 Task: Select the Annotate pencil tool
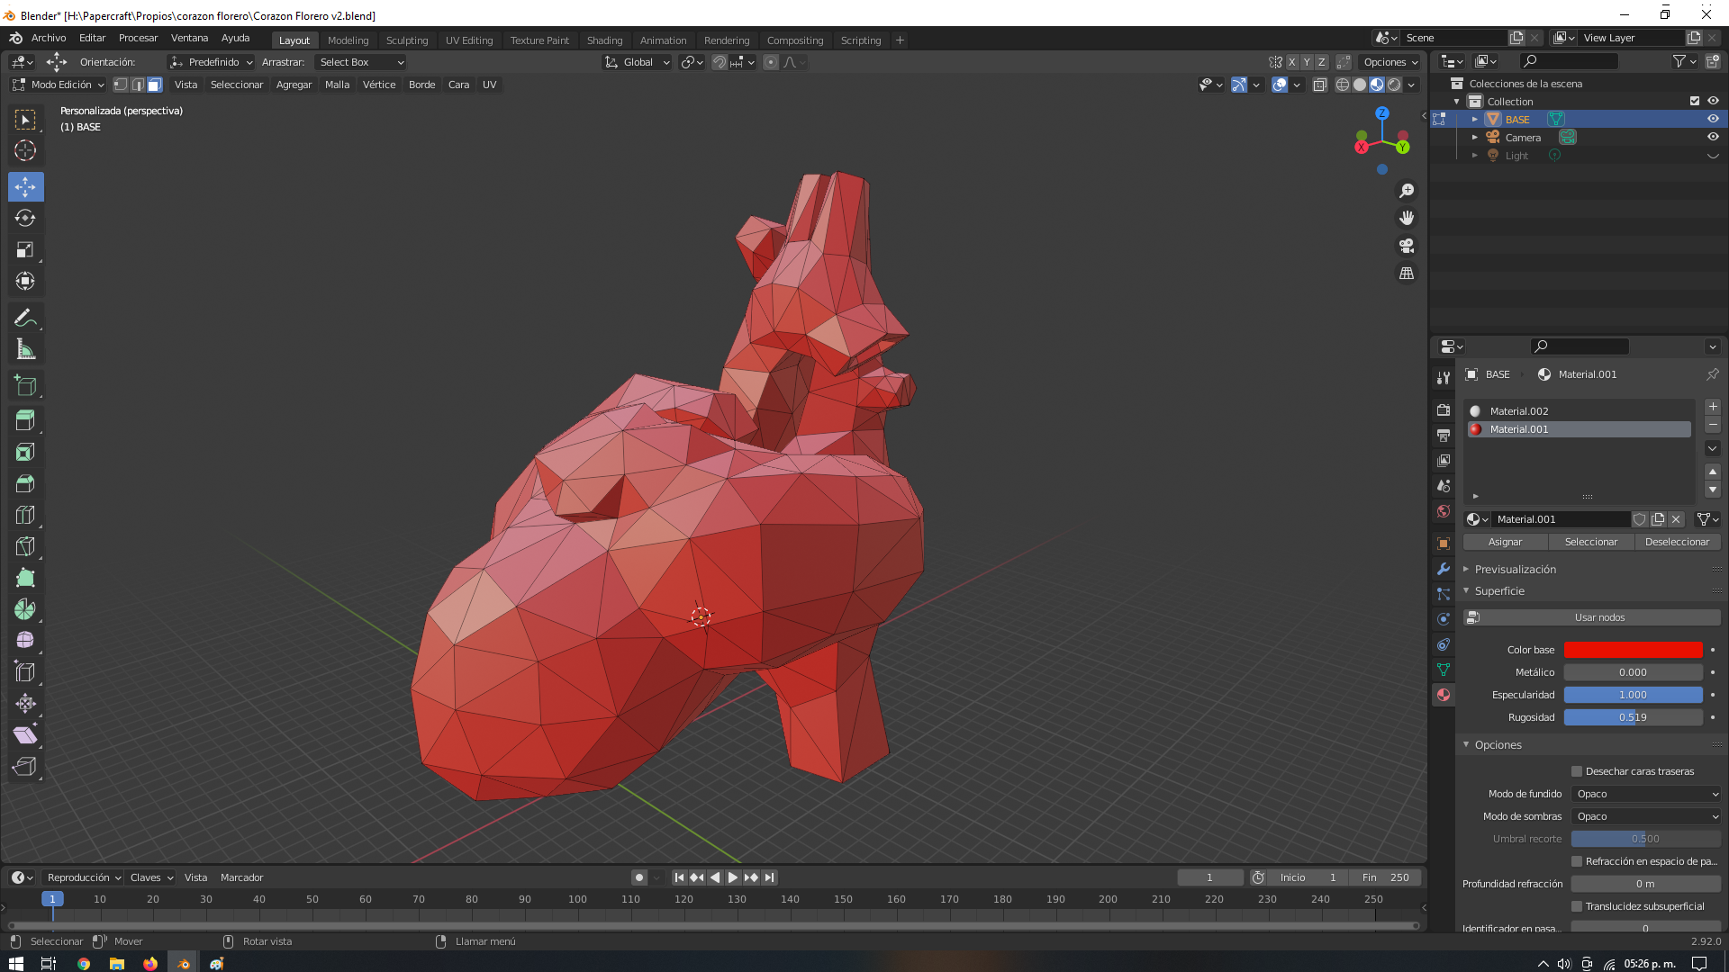coord(25,319)
